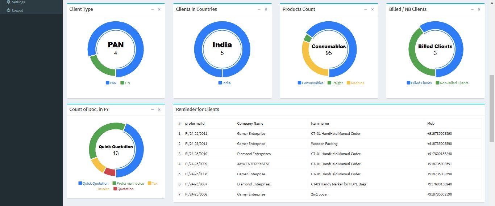Collapse the Billed / NB Clients panel
The image size is (495, 206).
(x=472, y=9)
